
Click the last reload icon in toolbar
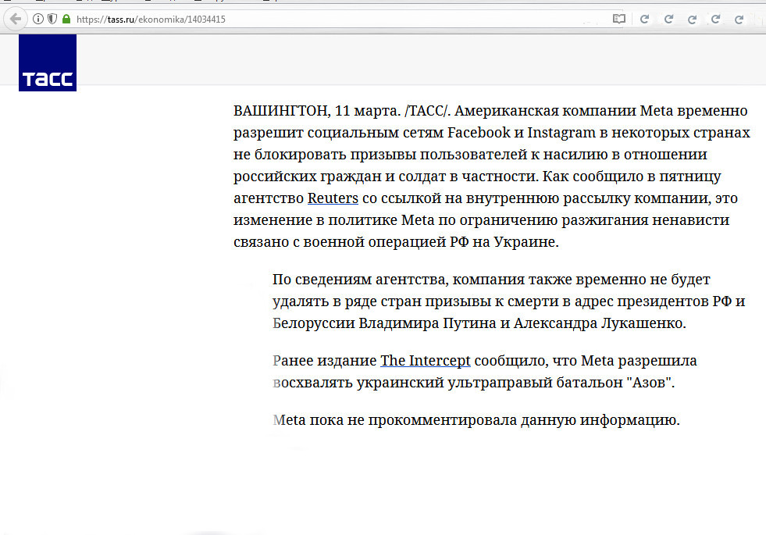739,19
